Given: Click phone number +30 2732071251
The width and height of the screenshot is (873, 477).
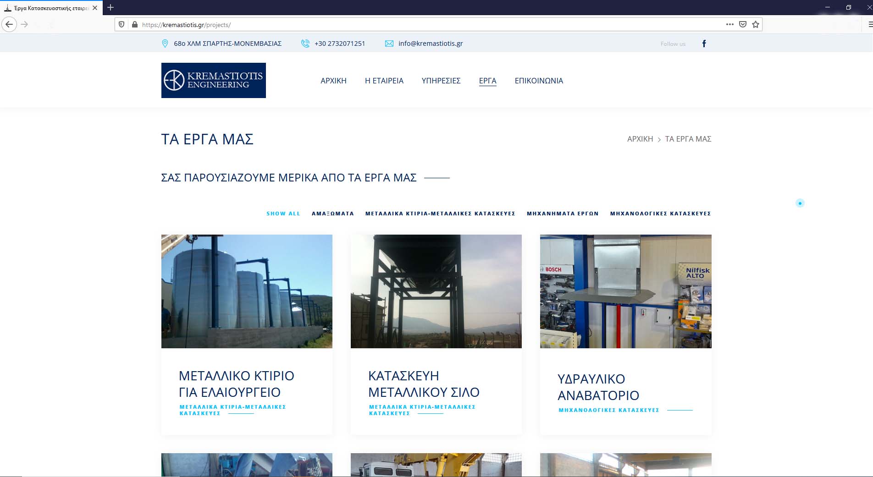Looking at the screenshot, I should [340, 44].
